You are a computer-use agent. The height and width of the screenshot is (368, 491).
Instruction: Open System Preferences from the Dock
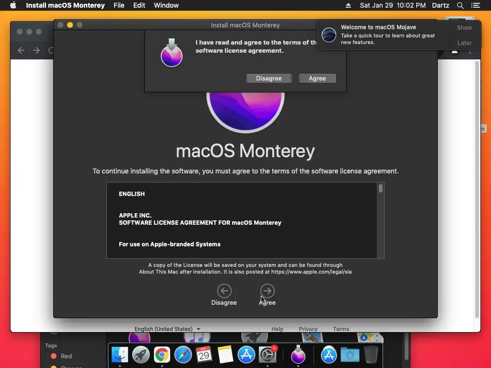click(x=268, y=355)
